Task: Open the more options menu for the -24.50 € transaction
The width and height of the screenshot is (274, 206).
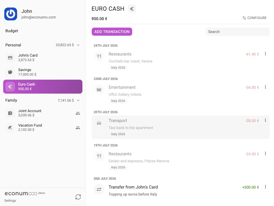Action: coord(265,154)
